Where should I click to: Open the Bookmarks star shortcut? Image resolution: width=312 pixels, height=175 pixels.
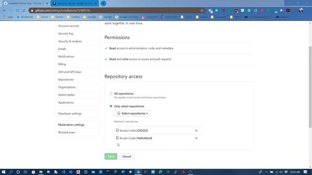tap(25, 17)
